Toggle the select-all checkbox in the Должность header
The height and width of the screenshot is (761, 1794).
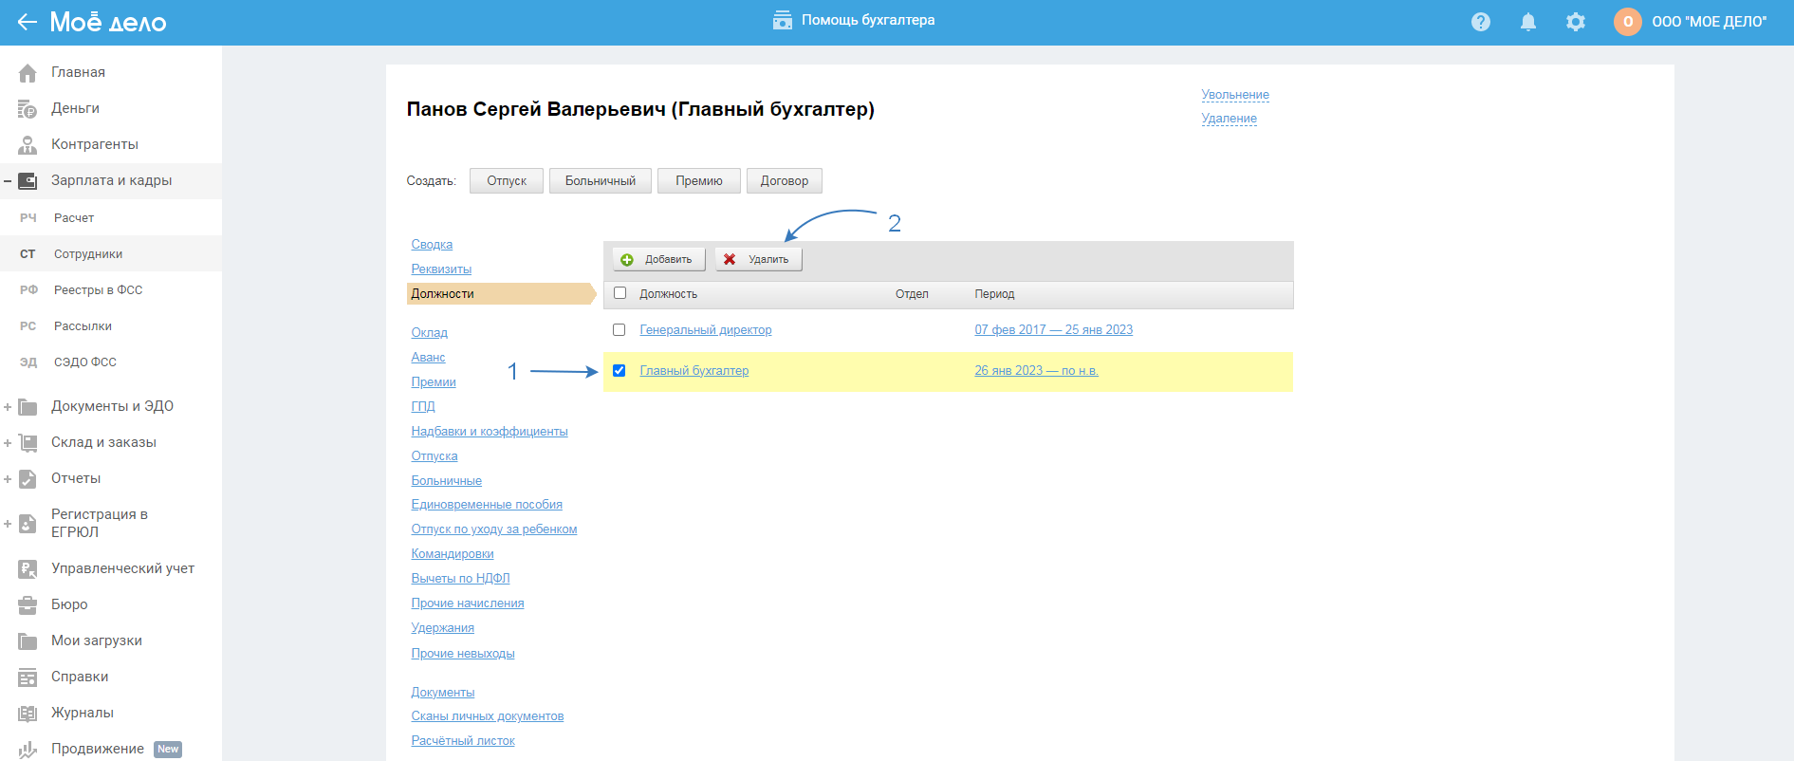click(x=620, y=293)
